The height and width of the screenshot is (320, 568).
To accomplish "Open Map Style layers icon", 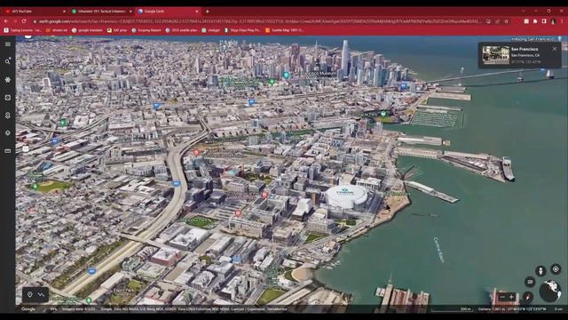I will pos(8,133).
